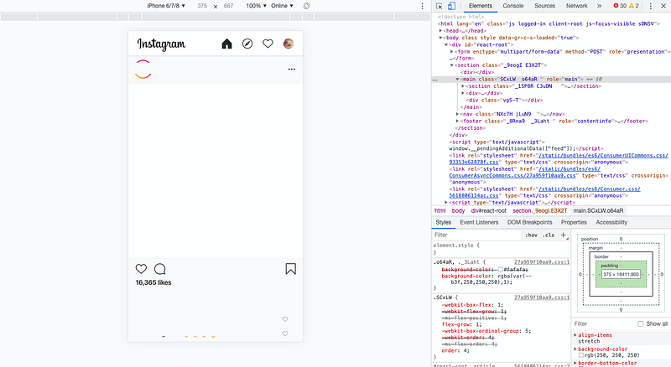
Task: Open the DOM Breakpoints tab
Action: pos(530,222)
